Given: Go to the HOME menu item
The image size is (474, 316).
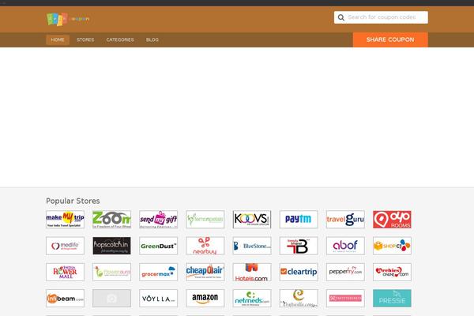Looking at the screenshot, I should [58, 39].
